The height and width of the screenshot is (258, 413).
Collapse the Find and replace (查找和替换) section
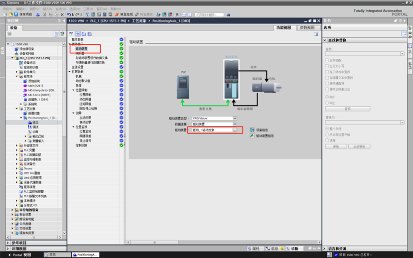(325, 40)
